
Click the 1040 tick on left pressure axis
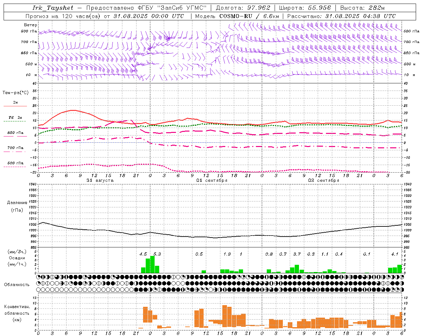click(33, 184)
